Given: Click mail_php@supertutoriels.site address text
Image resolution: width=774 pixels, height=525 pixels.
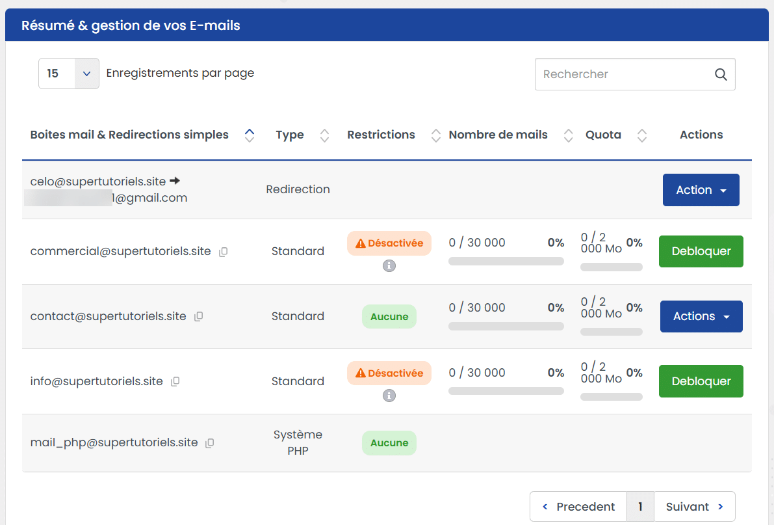Looking at the screenshot, I should (x=114, y=442).
